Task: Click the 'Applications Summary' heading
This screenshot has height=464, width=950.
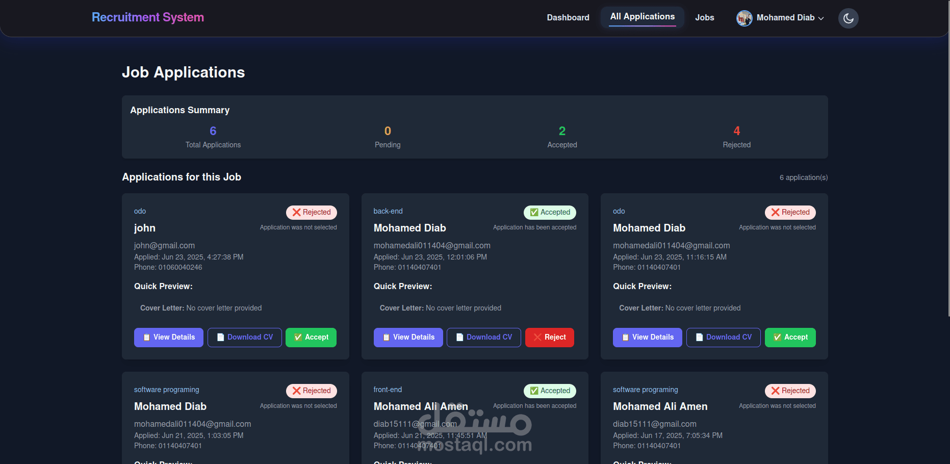Action: point(180,110)
